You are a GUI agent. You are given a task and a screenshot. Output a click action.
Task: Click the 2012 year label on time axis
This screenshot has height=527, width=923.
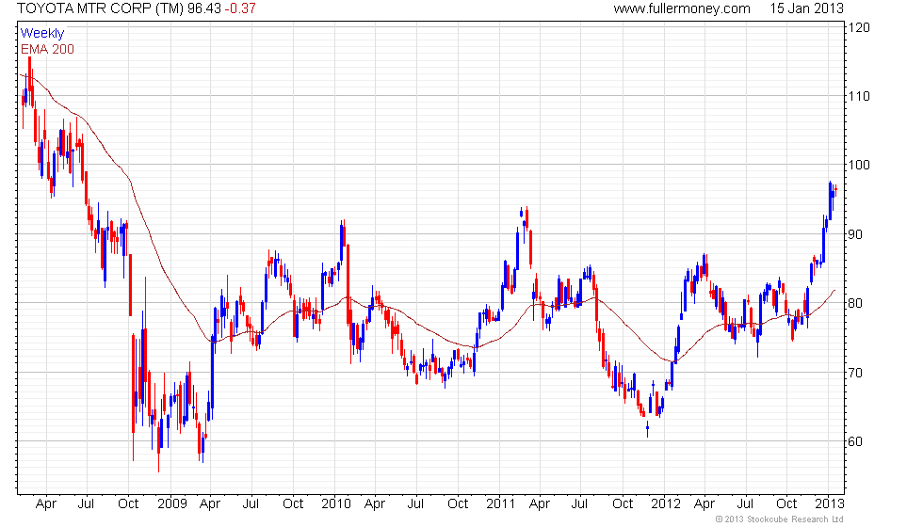(666, 504)
